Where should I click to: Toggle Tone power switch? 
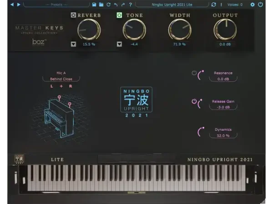[x=119, y=15]
